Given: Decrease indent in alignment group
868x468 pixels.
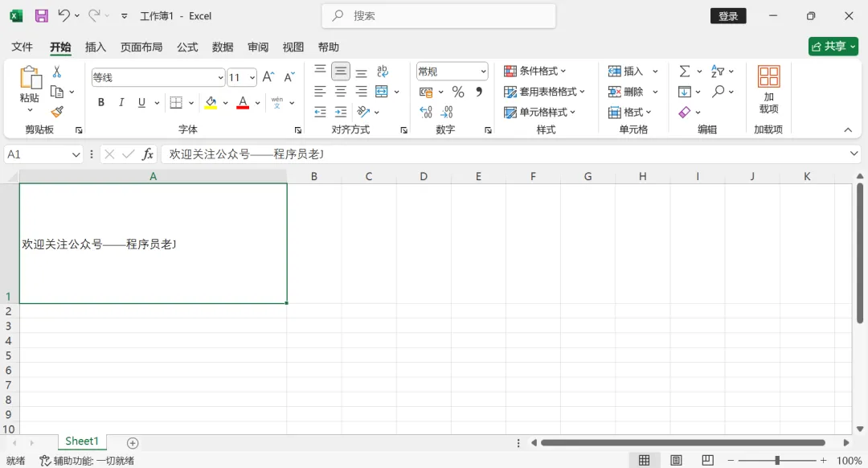Looking at the screenshot, I should pyautogui.click(x=320, y=112).
